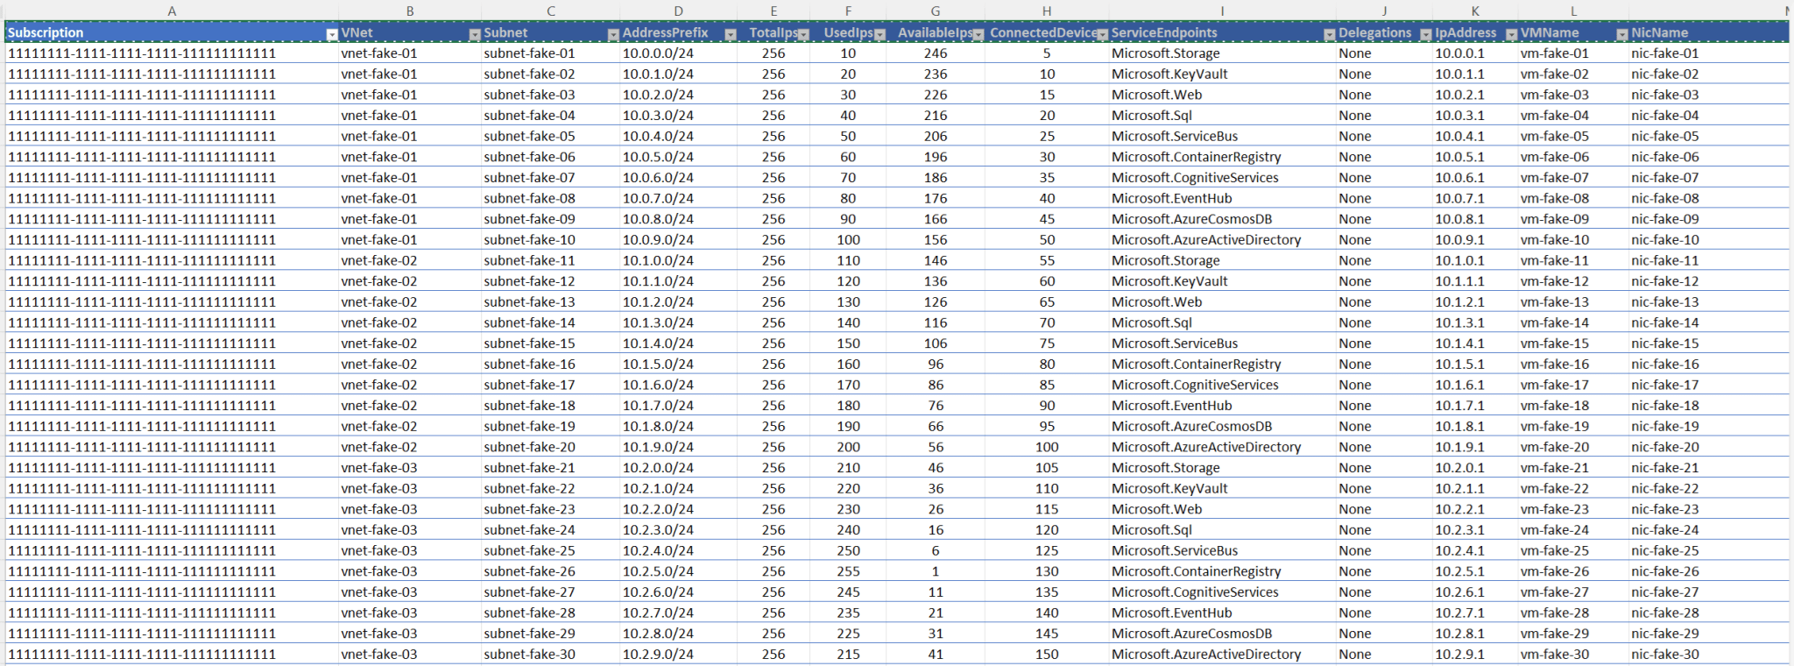Click the nic-fake-01 cell
The width and height of the screenshot is (1794, 666).
coord(1664,53)
